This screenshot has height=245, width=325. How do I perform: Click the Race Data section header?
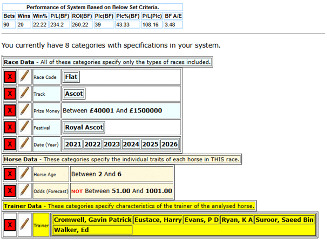point(107,62)
